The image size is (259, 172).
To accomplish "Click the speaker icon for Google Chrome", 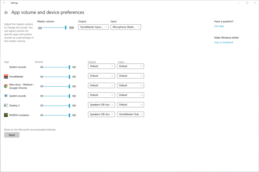I will tap(41, 86).
